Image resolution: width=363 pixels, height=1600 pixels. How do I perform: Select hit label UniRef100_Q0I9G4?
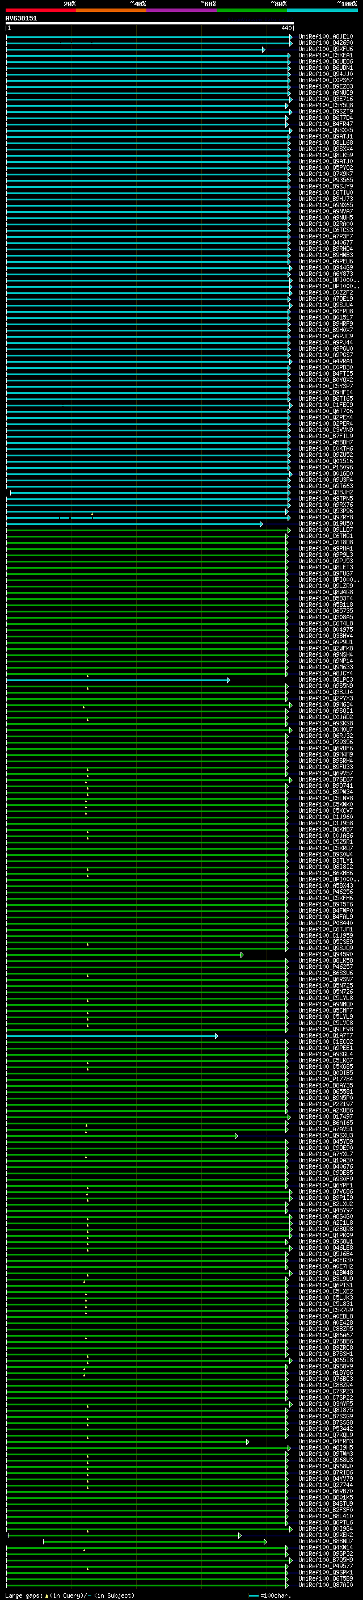tap(326, 1529)
